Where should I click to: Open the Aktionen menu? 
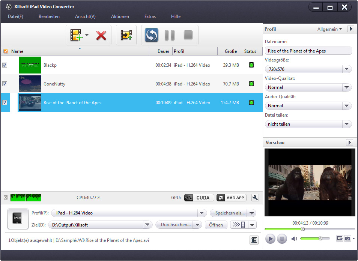(x=120, y=16)
